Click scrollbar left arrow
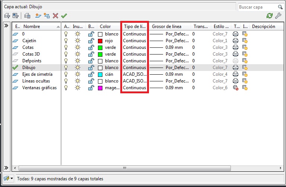 click(15, 168)
